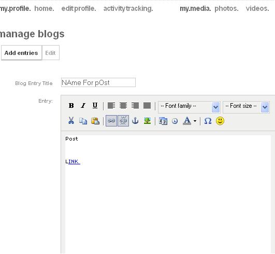The height and width of the screenshot is (254, 275).
Task: Expand text color picker arrow
Action: (195, 121)
